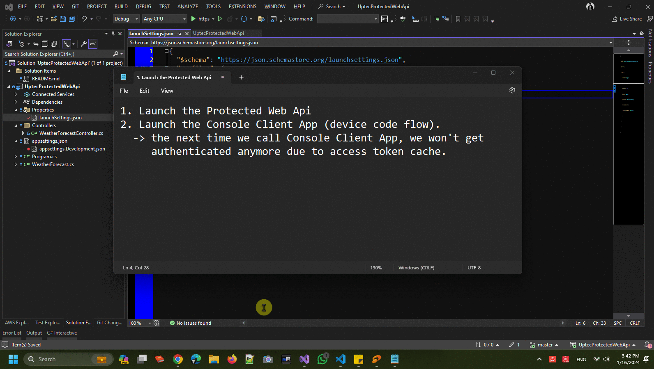The width and height of the screenshot is (654, 369).
Task: Expand the Dependencies tree node
Action: pos(16,102)
